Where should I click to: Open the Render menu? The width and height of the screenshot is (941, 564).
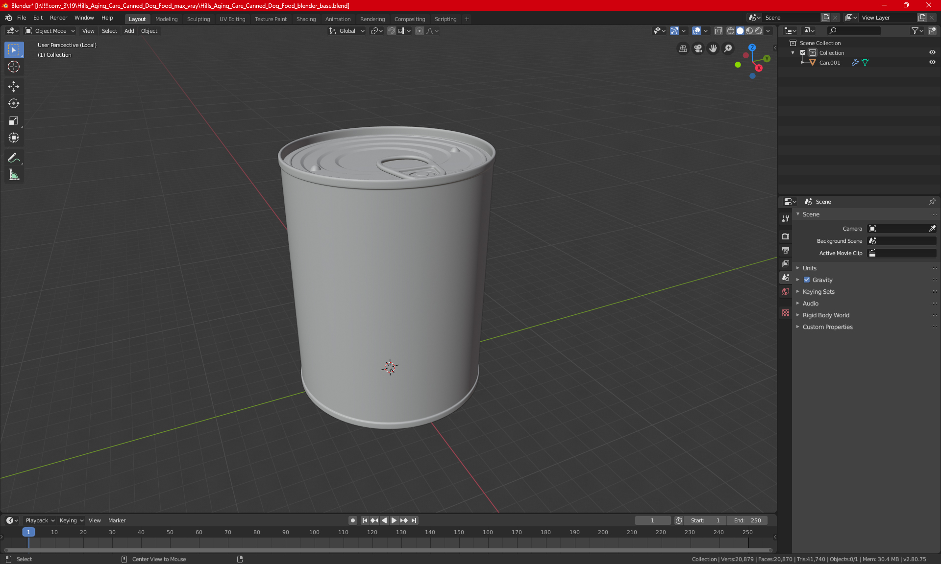click(58, 18)
